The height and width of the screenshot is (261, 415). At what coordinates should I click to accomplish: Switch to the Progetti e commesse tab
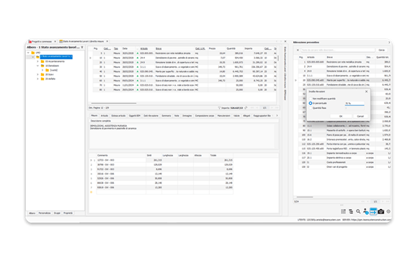click(42, 41)
